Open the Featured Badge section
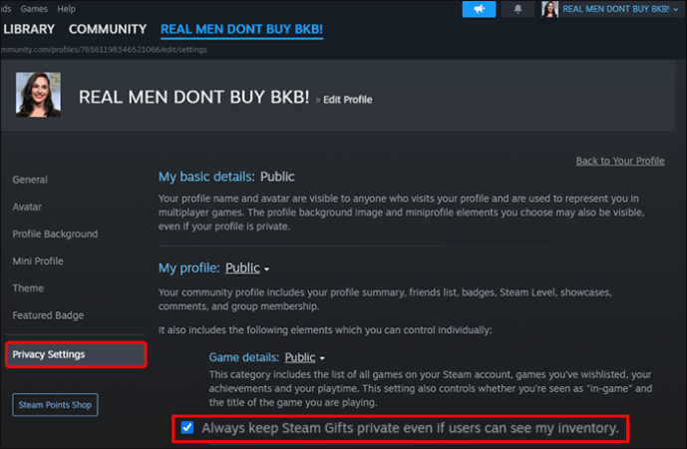Image resolution: width=687 pixels, height=449 pixels. (48, 315)
